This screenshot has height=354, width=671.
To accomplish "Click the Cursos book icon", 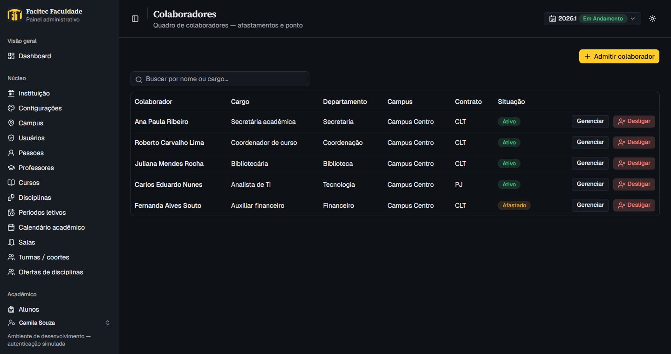I will [11, 183].
